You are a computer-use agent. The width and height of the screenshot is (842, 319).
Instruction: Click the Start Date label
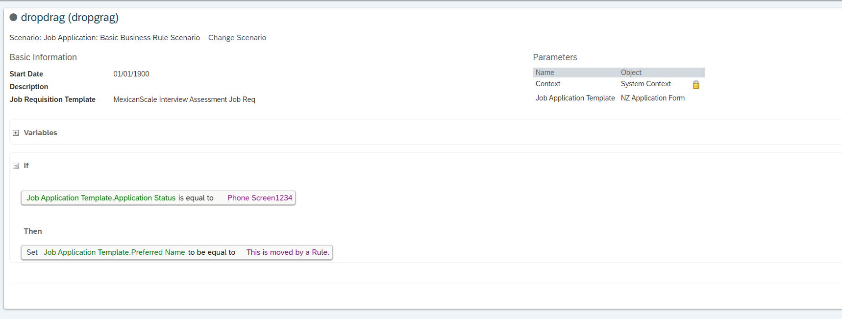tap(26, 74)
